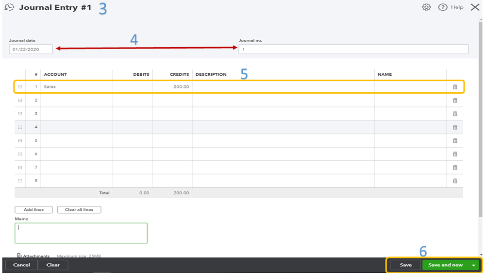Click the account cell in row 5
The height and width of the screenshot is (273, 485).
pyautogui.click(x=77, y=140)
